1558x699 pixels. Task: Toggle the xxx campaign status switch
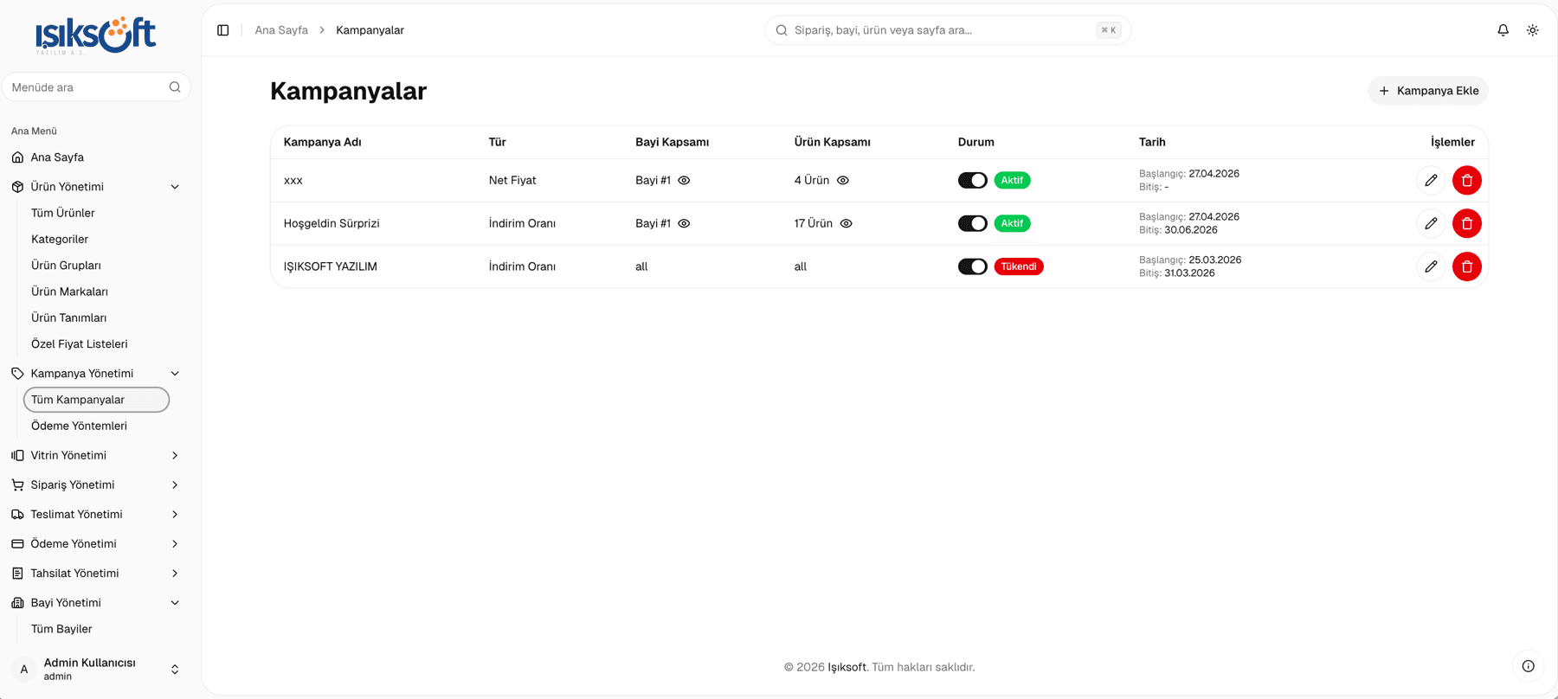972,180
